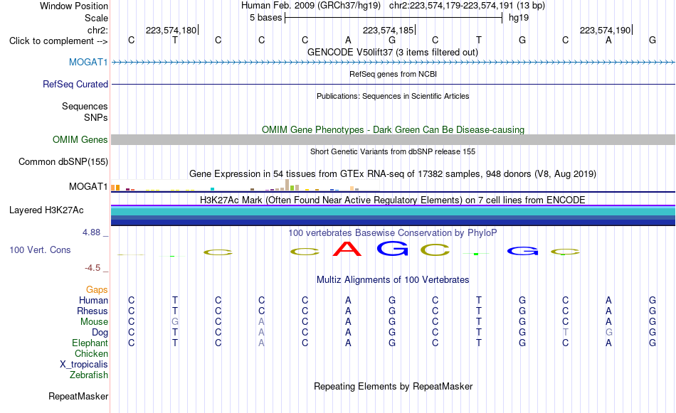Click the 4.88 upper scale value
Image resolution: width=676 pixels, height=413 pixels.
click(x=91, y=232)
